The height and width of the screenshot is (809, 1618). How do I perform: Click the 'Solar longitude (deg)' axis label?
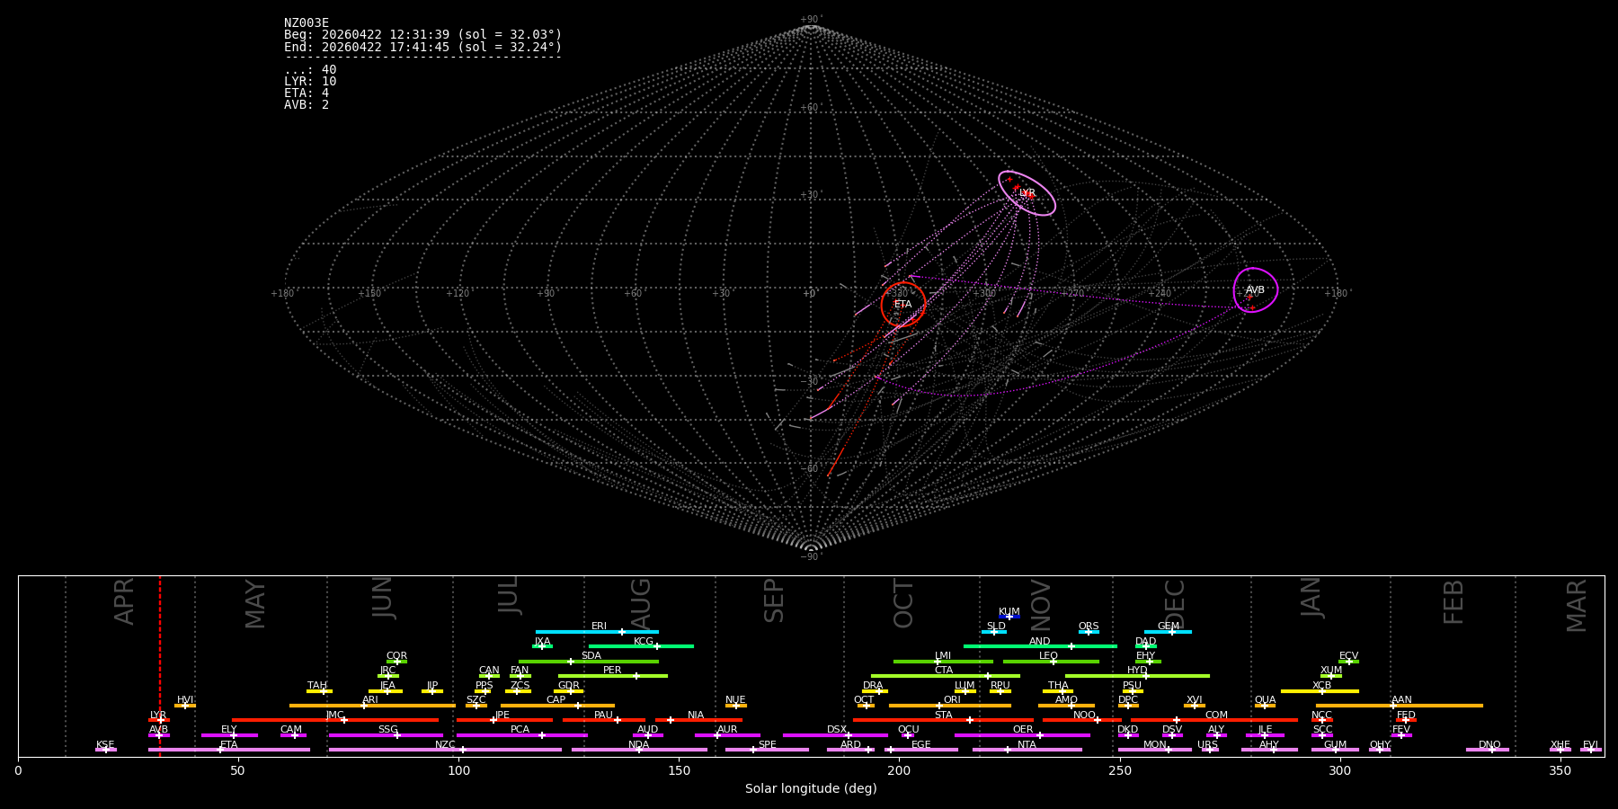click(810, 789)
